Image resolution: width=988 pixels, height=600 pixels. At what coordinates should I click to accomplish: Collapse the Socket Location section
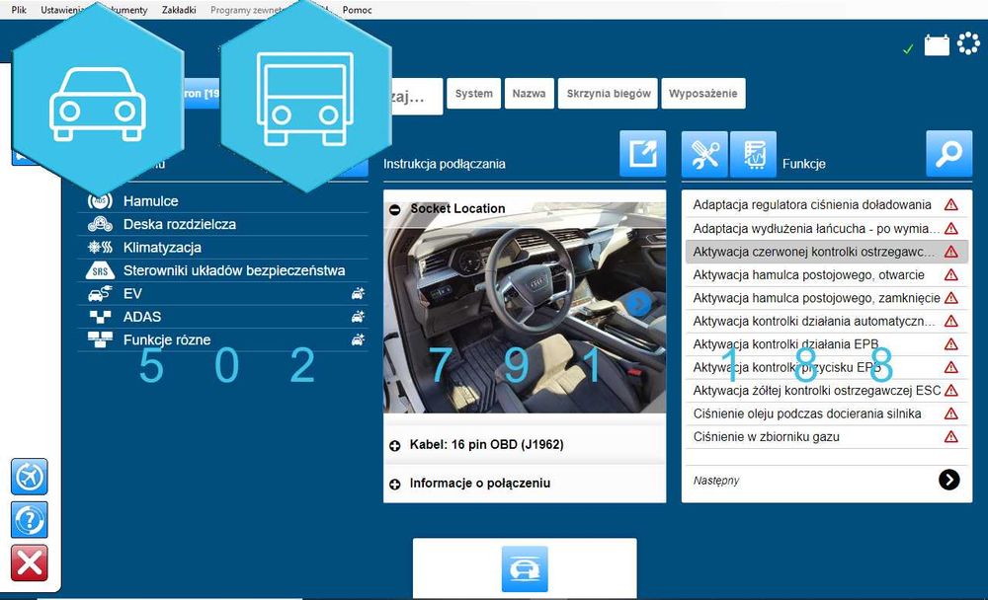pyautogui.click(x=395, y=209)
